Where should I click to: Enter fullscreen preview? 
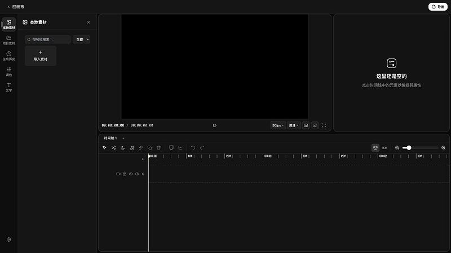(x=324, y=125)
